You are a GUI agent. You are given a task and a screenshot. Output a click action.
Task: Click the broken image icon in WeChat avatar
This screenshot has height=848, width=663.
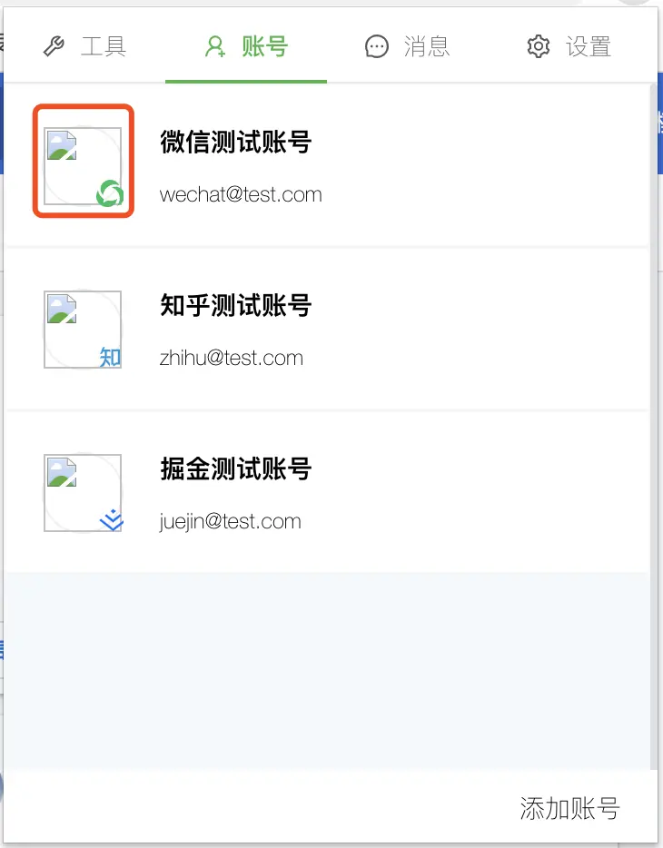pos(62,145)
